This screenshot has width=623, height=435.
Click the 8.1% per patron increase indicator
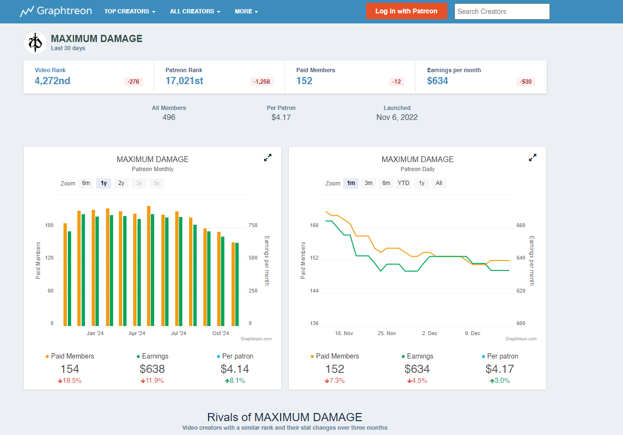[235, 381]
